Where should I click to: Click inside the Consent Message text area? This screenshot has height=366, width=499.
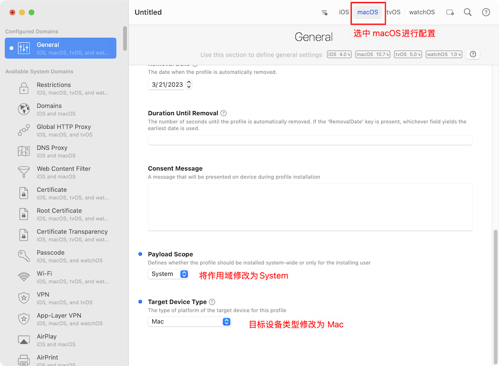click(310, 207)
